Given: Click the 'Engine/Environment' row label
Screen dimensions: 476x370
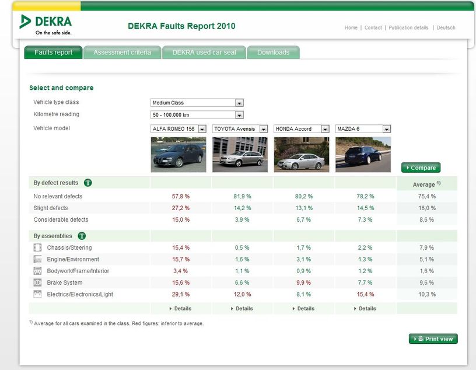Looking at the screenshot, I should (73, 259).
